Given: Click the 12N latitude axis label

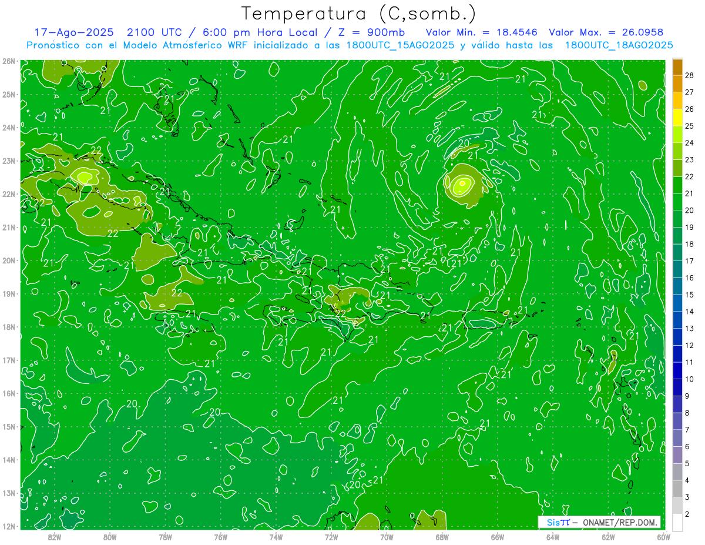Looking at the screenshot, I should coord(9,526).
